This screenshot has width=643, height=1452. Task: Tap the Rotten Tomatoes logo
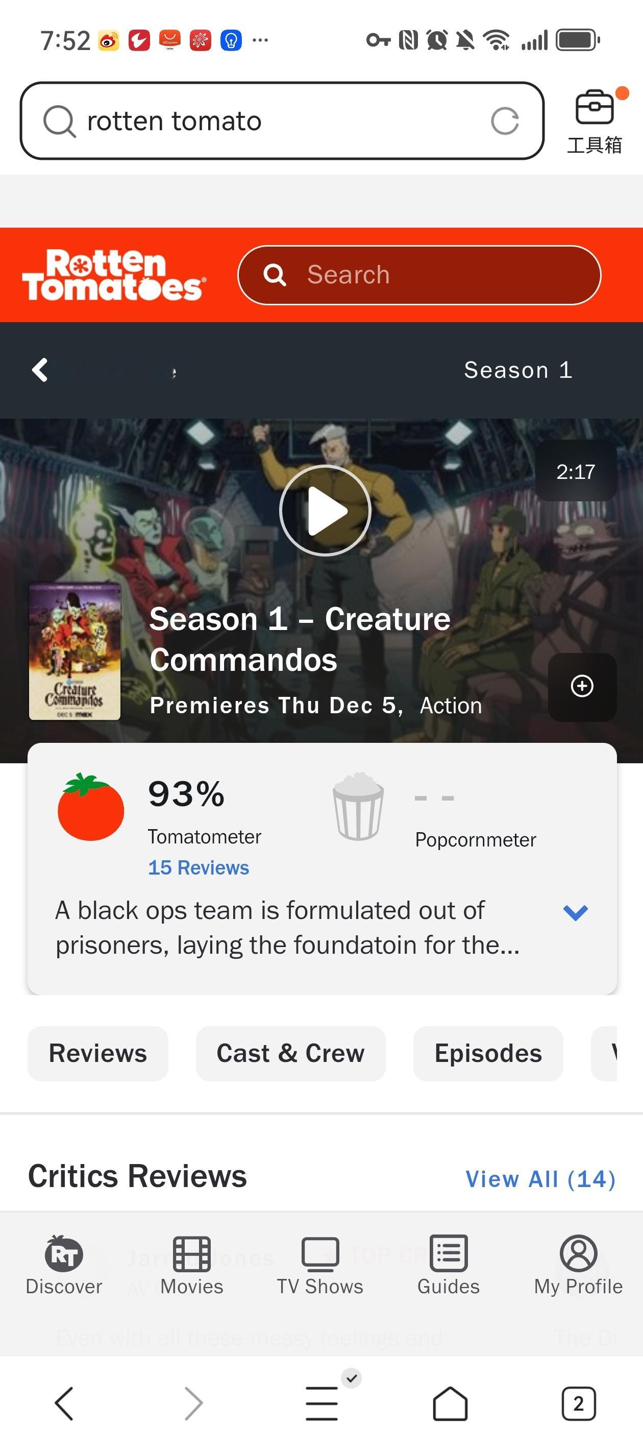coord(114,275)
